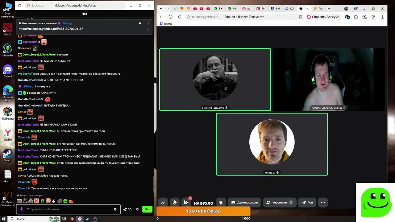Switch to the Пан browser tab
395x222 pixels.
coord(318,9)
